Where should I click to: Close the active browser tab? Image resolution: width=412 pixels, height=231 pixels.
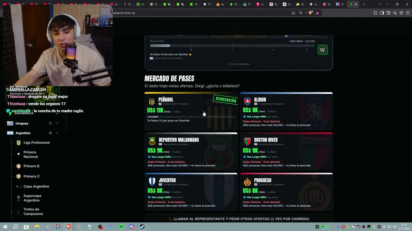coord(356,4)
